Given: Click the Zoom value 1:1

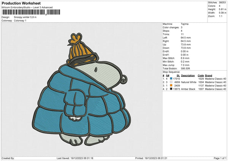Looking at the screenshot, I should (x=220, y=16).
